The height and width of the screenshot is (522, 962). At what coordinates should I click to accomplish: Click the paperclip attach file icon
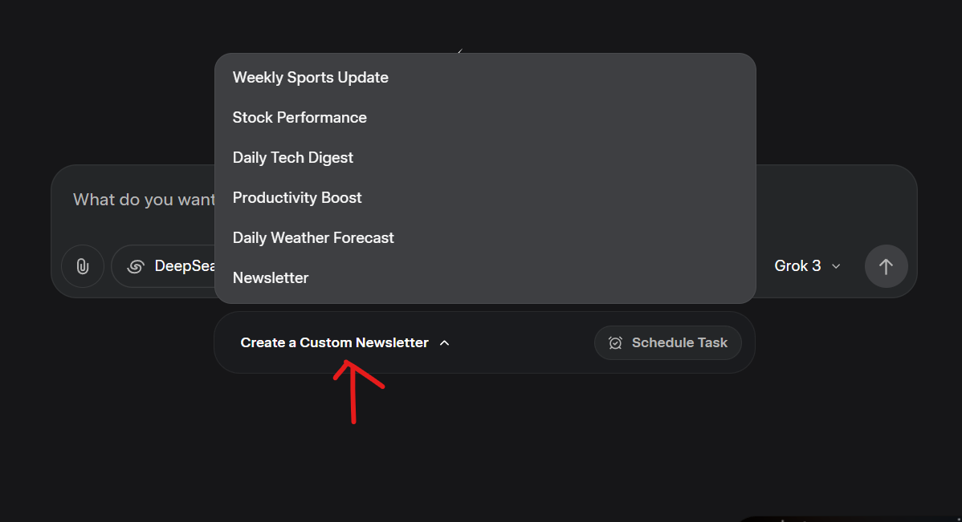(82, 266)
